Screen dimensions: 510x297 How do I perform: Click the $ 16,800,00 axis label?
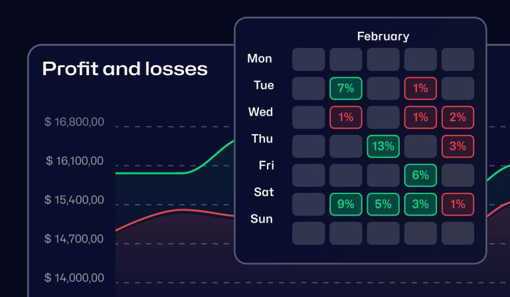[x=74, y=122]
